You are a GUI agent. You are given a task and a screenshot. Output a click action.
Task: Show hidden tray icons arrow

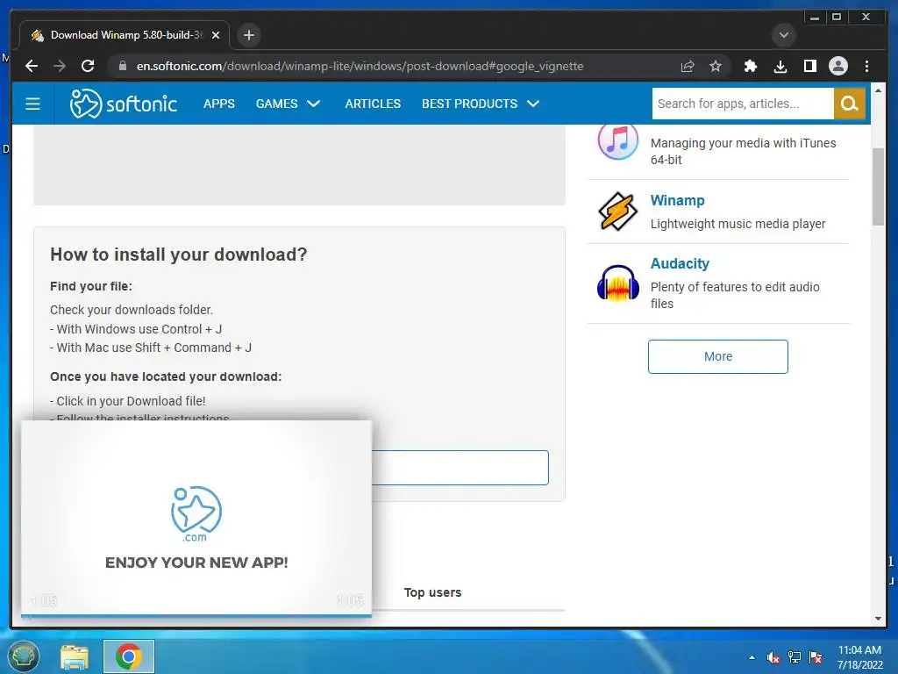click(752, 657)
